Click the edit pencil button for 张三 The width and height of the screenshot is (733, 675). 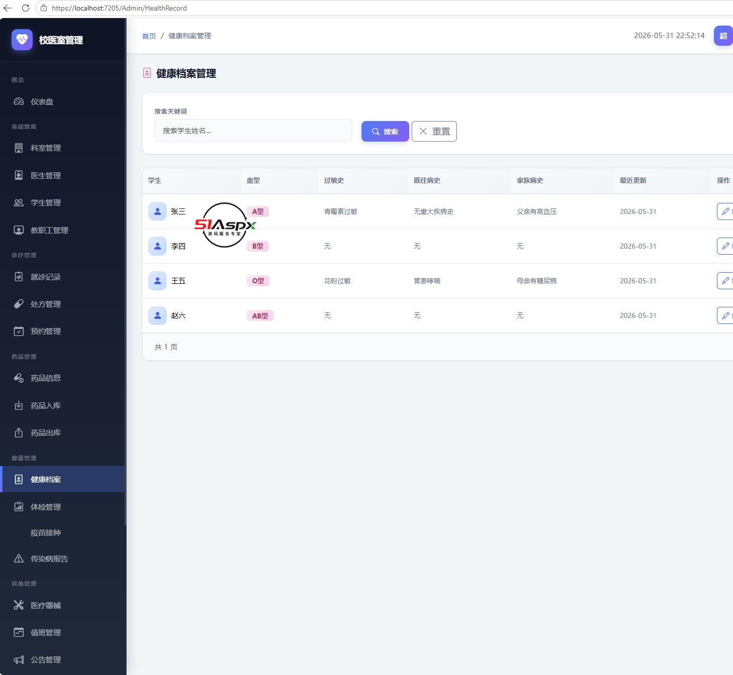[725, 211]
